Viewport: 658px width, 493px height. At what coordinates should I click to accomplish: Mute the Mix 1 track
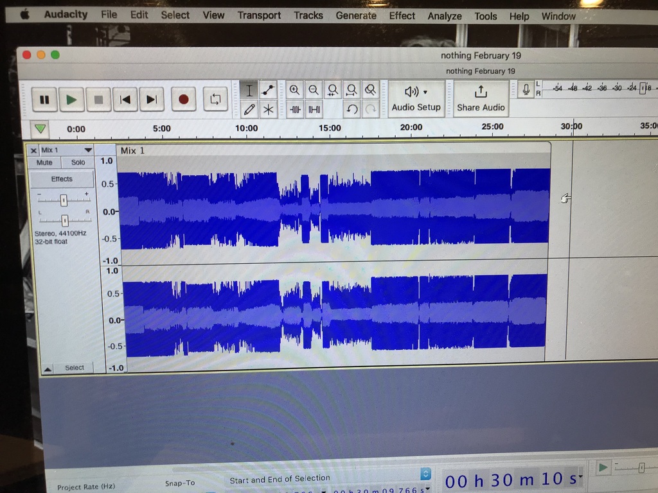pos(44,162)
